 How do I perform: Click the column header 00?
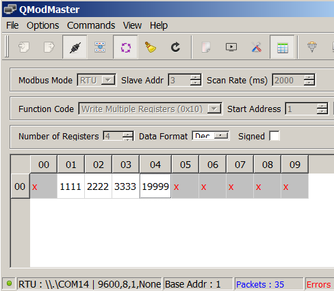[44, 165]
